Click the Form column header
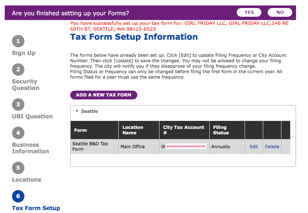The width and height of the screenshot is (308, 213). (95, 130)
